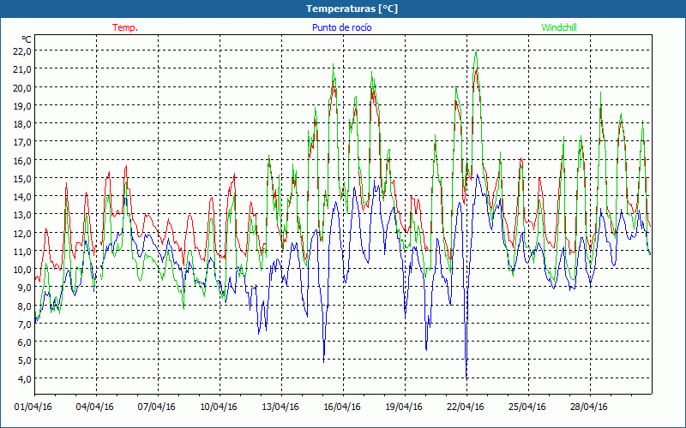This screenshot has width=686, height=428.
Task: Click the 28/04/16 date label
Action: (x=589, y=407)
